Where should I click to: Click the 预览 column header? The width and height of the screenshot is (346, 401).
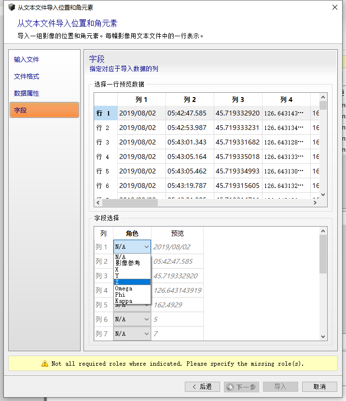pos(178,233)
